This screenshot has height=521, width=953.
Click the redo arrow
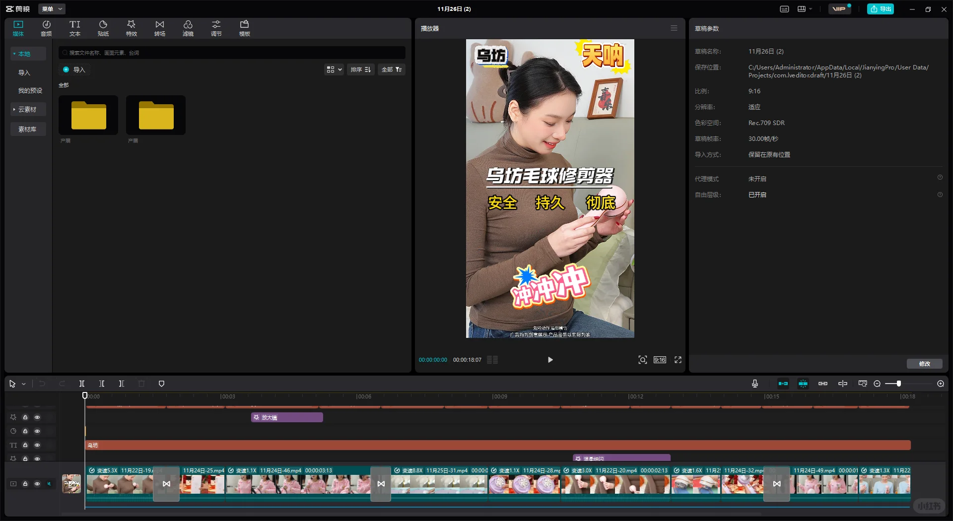pyautogui.click(x=62, y=384)
